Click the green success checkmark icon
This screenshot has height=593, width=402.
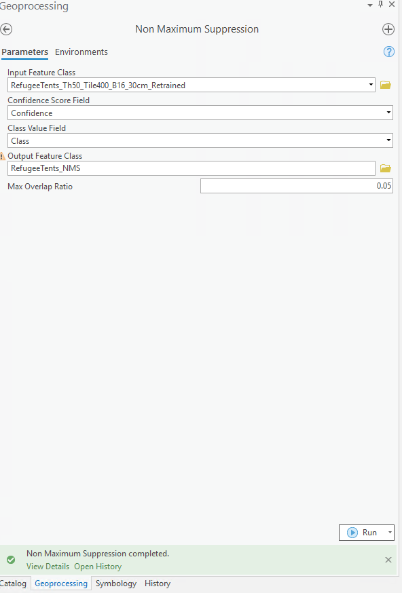coord(10,558)
